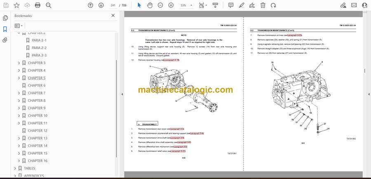
Task: Upload file to cloud icon
Action: pyautogui.click(x=27, y=5)
